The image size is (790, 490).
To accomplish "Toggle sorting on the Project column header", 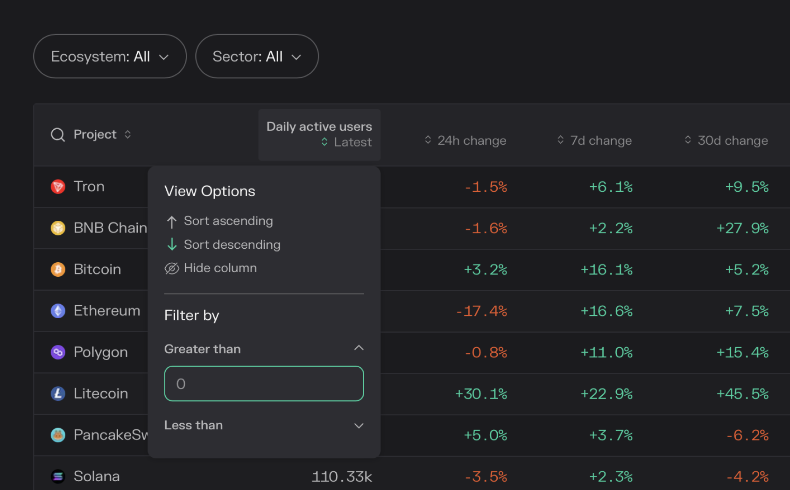I will click(127, 135).
